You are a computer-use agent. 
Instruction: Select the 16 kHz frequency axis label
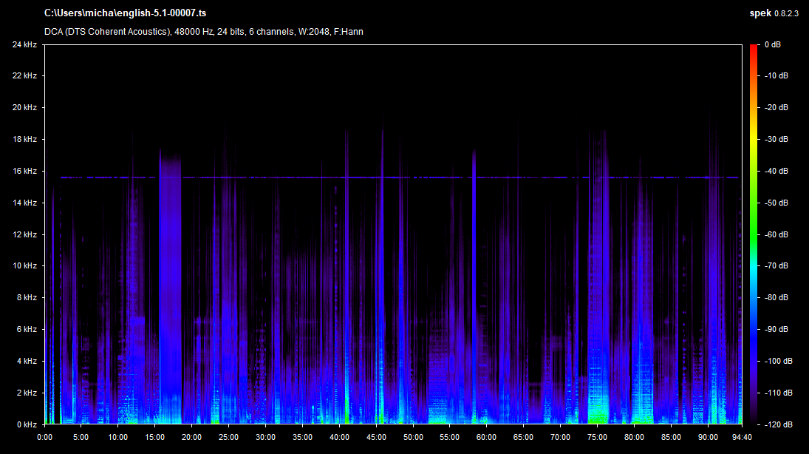pos(24,171)
